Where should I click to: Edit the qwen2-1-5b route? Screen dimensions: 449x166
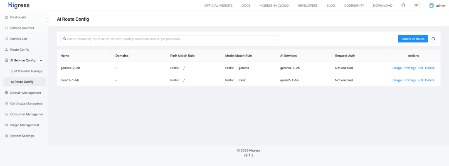tap(420, 80)
